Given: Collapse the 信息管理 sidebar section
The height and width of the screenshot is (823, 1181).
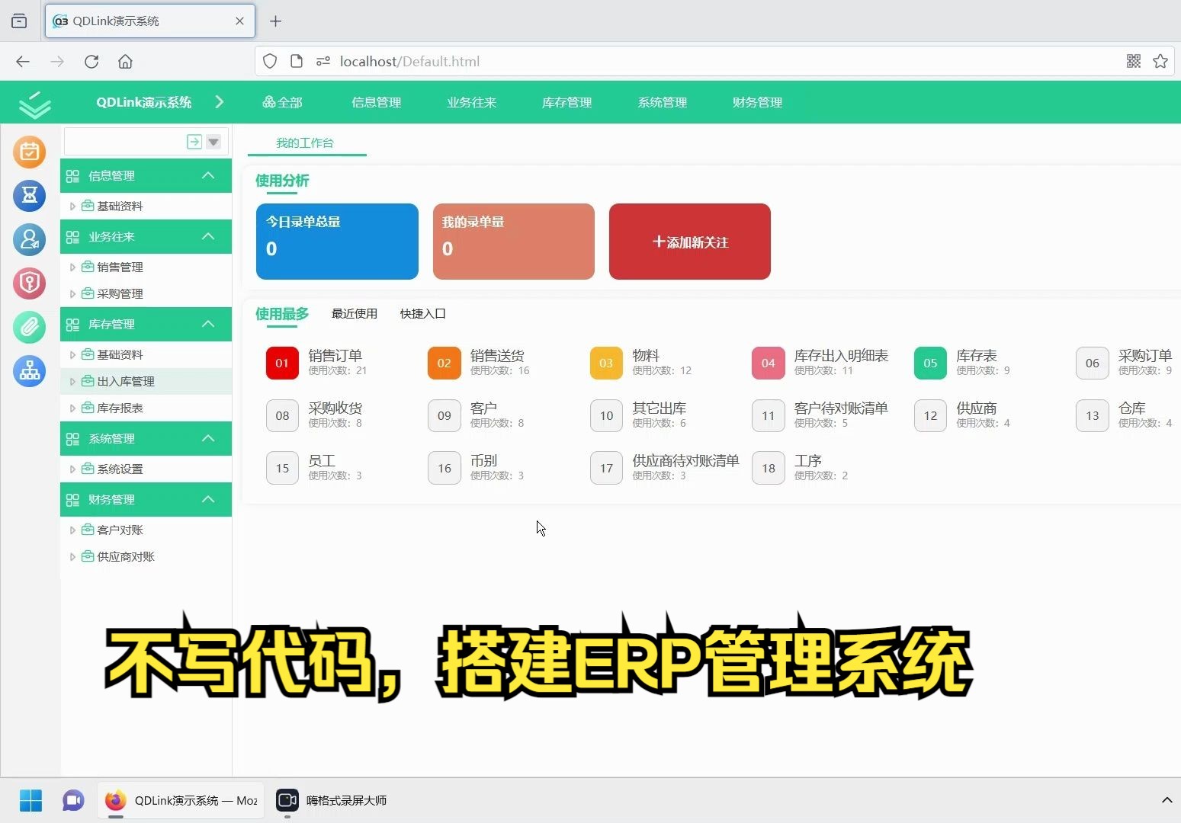Looking at the screenshot, I should [x=208, y=175].
